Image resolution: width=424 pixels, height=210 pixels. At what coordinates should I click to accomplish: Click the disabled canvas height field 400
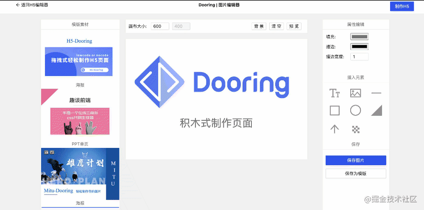[181, 26]
